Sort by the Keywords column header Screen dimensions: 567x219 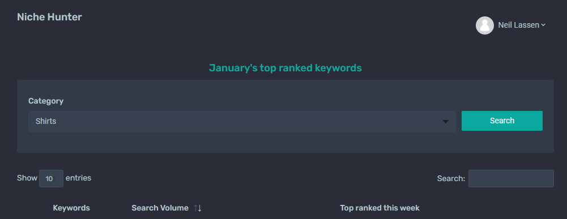coord(71,208)
